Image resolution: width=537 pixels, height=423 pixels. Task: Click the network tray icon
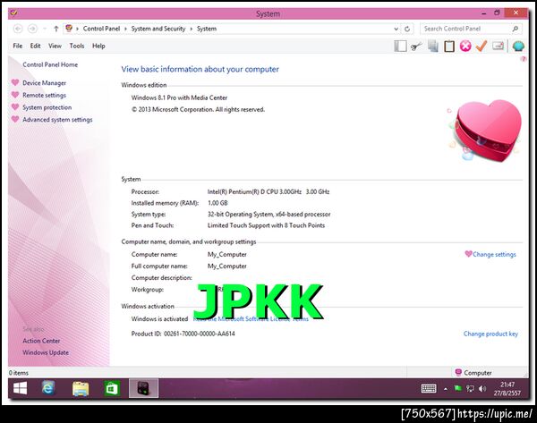point(470,388)
